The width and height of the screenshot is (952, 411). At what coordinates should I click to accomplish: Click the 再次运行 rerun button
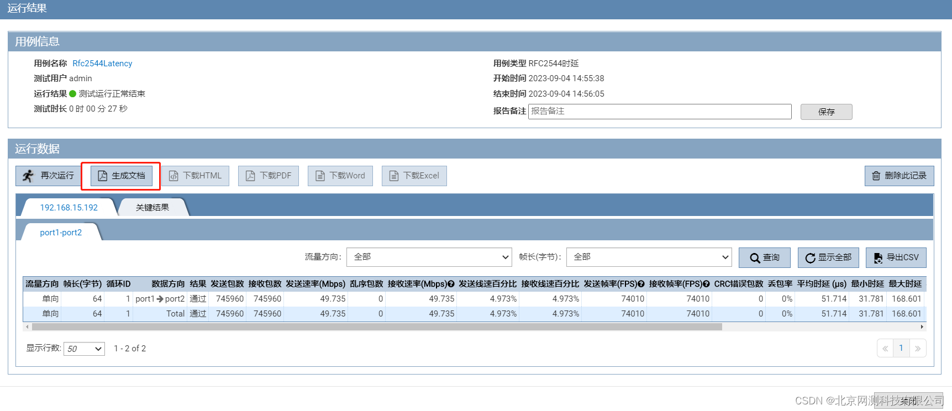click(x=48, y=176)
